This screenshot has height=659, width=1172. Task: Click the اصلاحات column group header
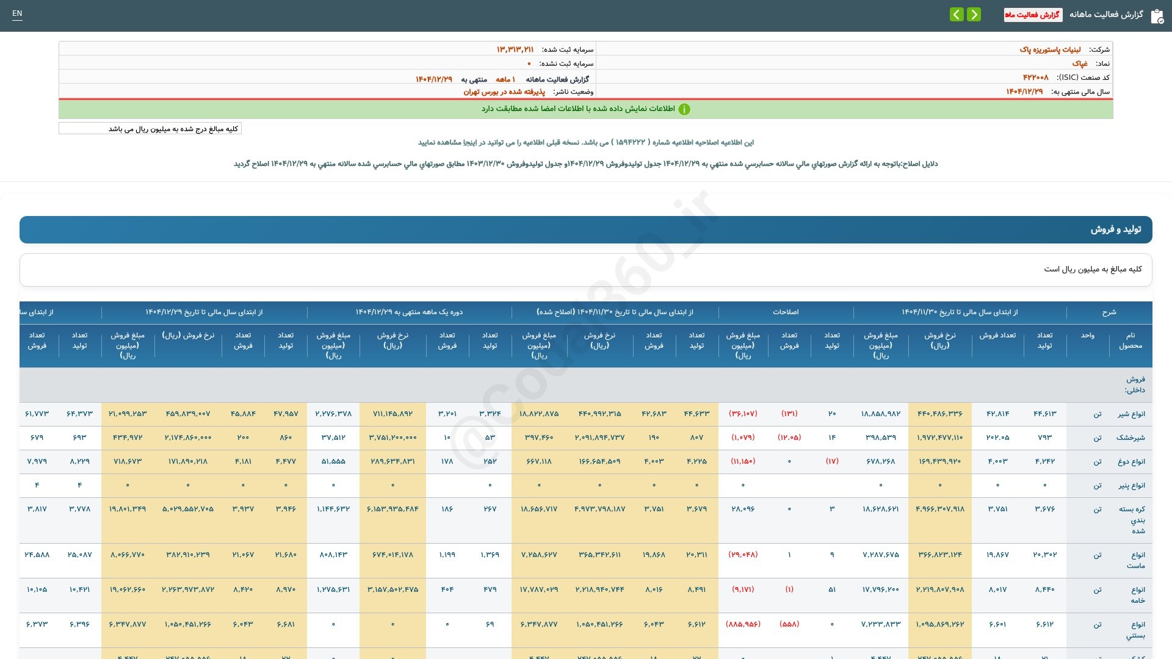786,312
